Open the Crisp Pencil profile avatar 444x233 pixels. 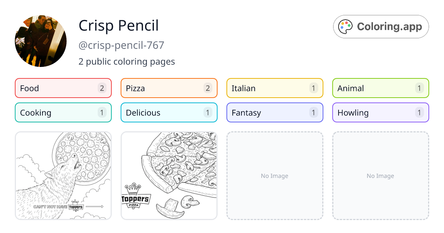[41, 41]
